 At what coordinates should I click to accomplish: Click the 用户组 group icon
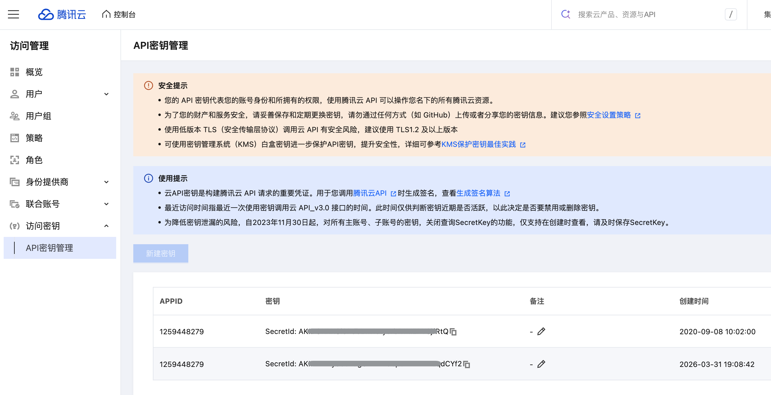tap(15, 116)
